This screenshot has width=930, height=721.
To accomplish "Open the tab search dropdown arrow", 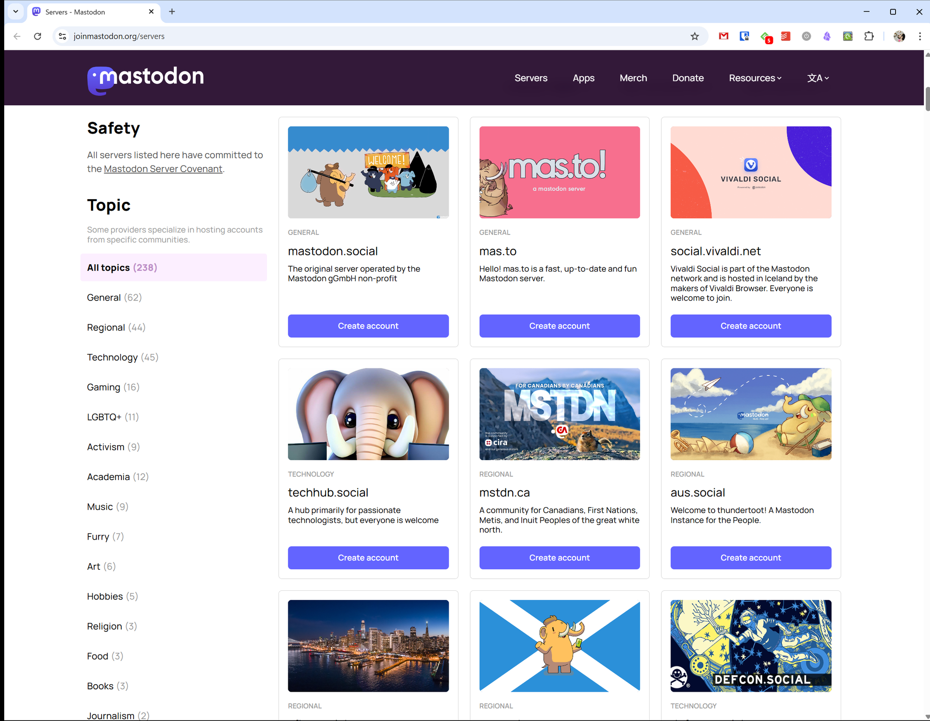I will [x=15, y=12].
